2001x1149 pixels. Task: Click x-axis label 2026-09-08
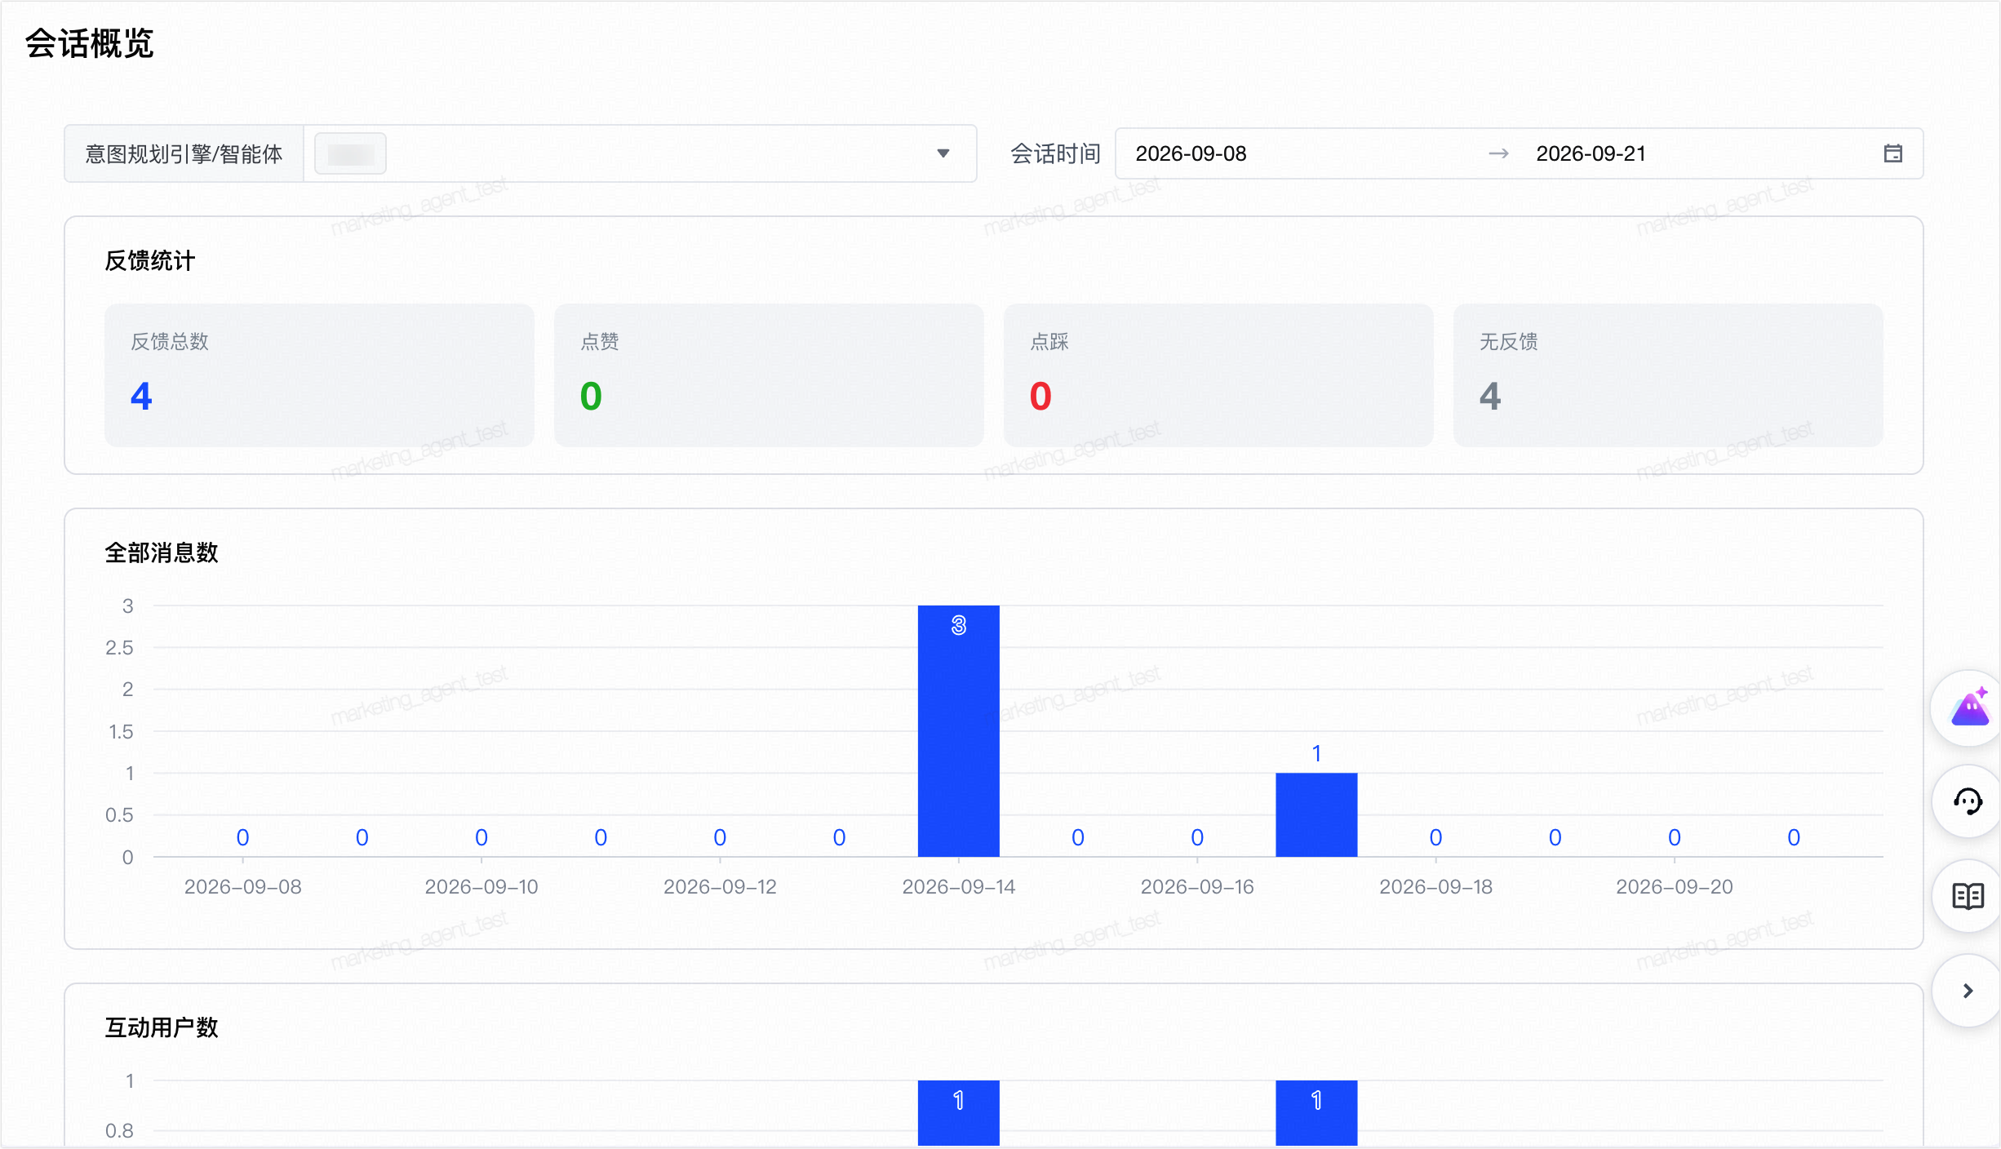tap(242, 887)
